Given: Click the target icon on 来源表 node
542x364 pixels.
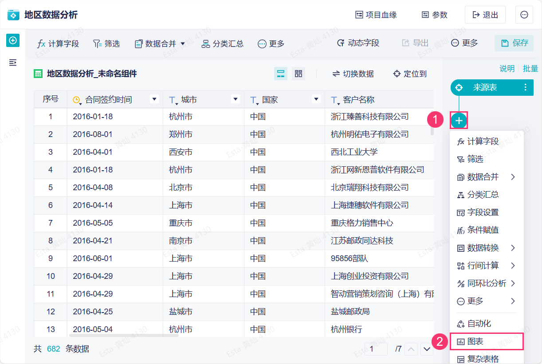Looking at the screenshot, I should (x=459, y=87).
